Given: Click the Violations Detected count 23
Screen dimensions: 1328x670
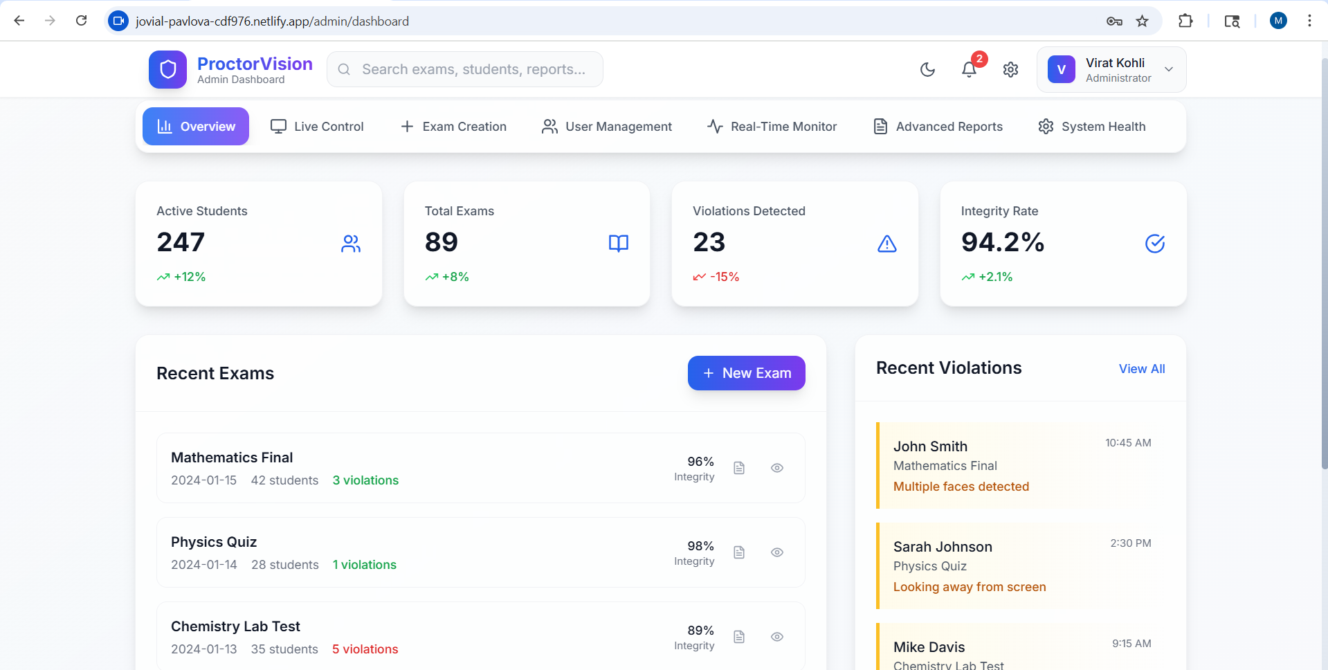Looking at the screenshot, I should 709,242.
